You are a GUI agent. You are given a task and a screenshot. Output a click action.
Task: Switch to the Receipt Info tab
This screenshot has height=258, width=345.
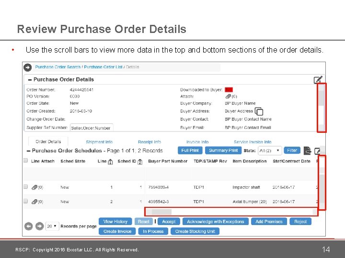pos(149,142)
